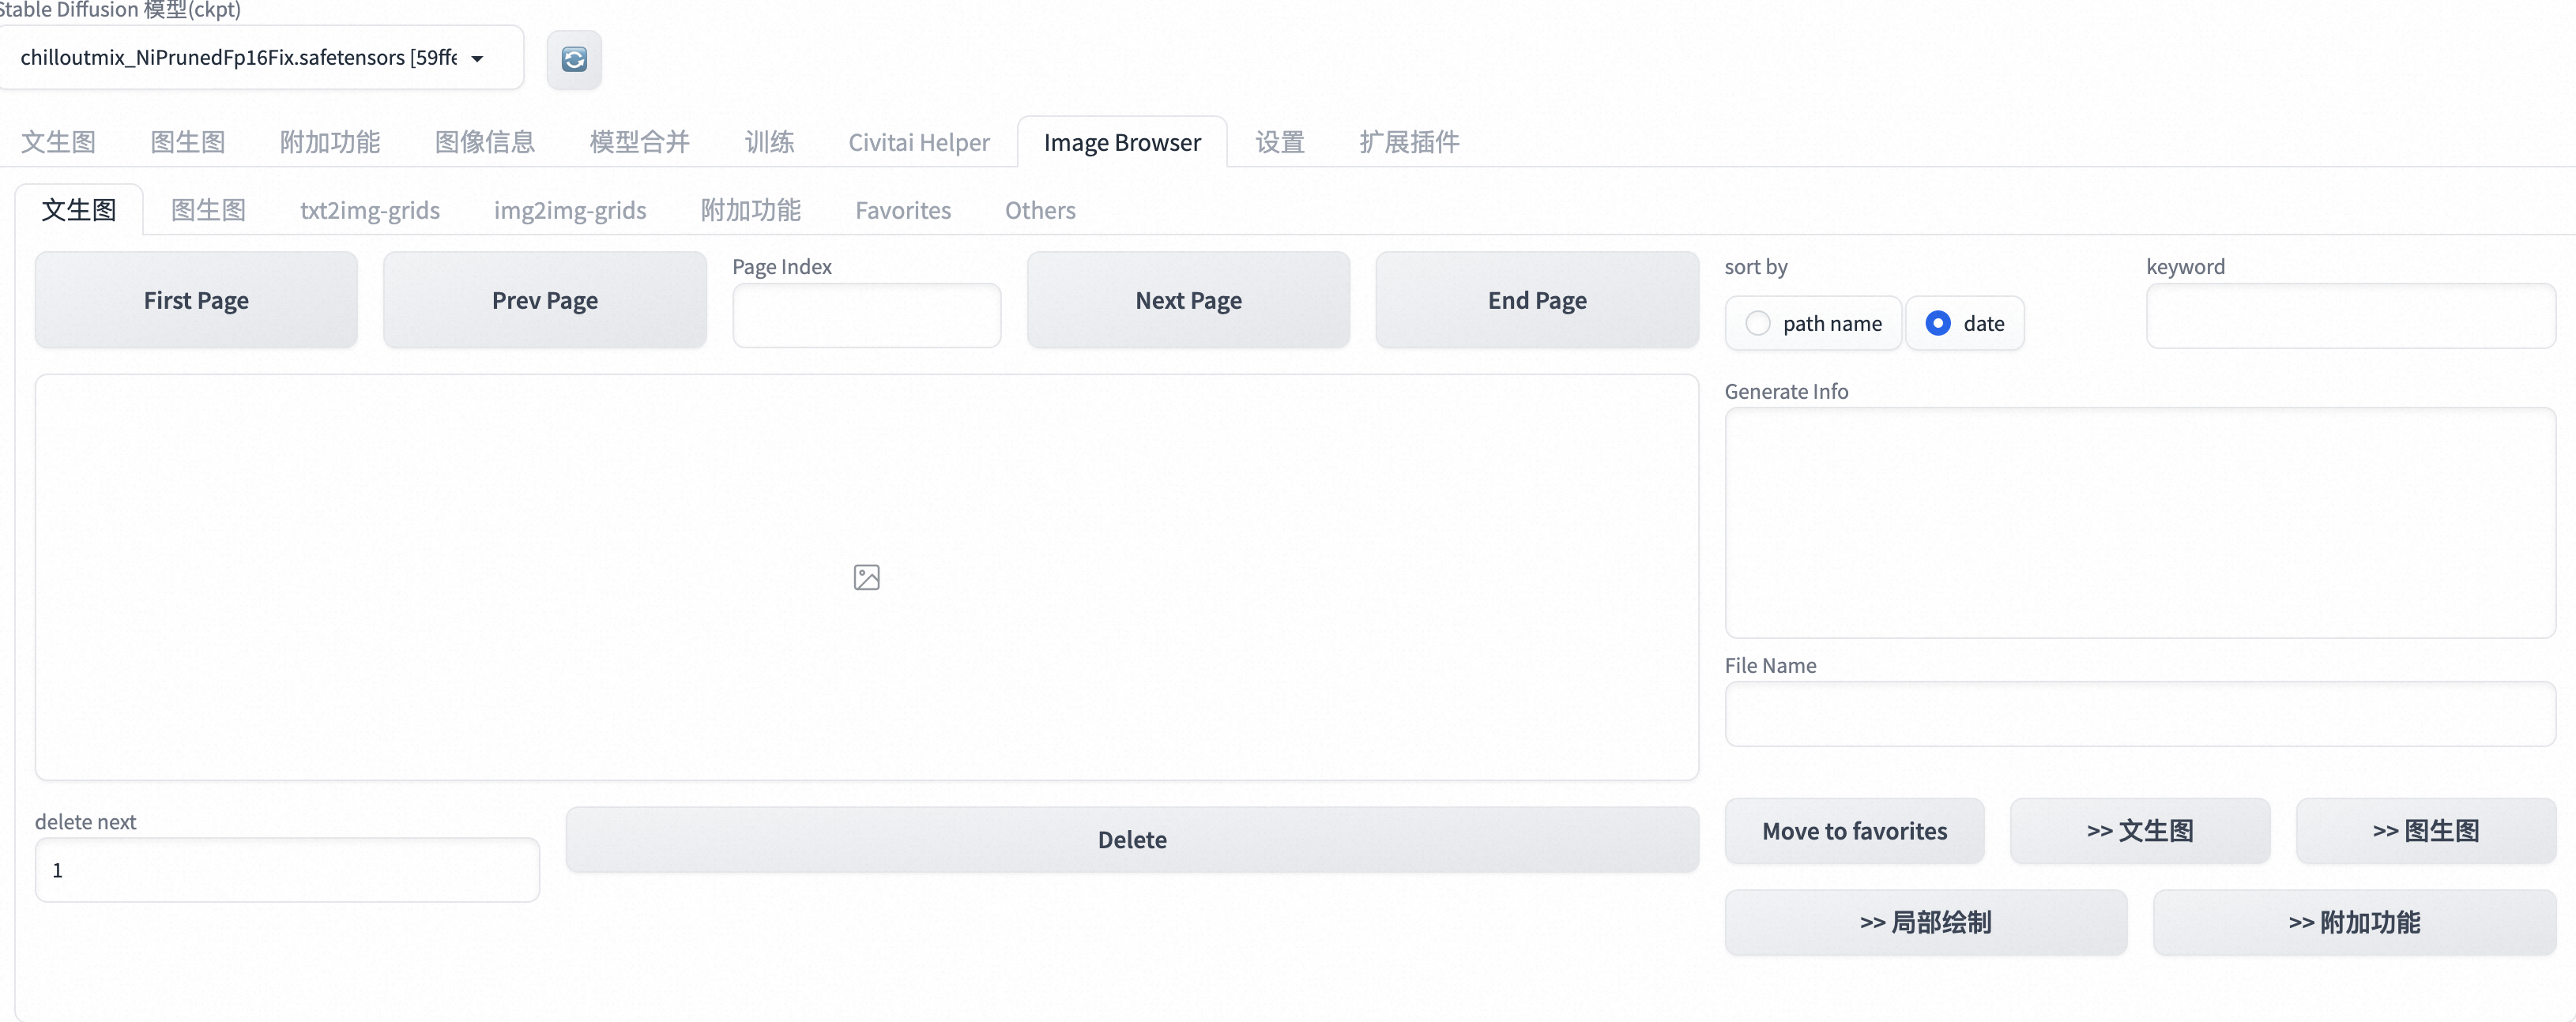
Task: Click the refresh checkpoint list icon
Action: (574, 60)
